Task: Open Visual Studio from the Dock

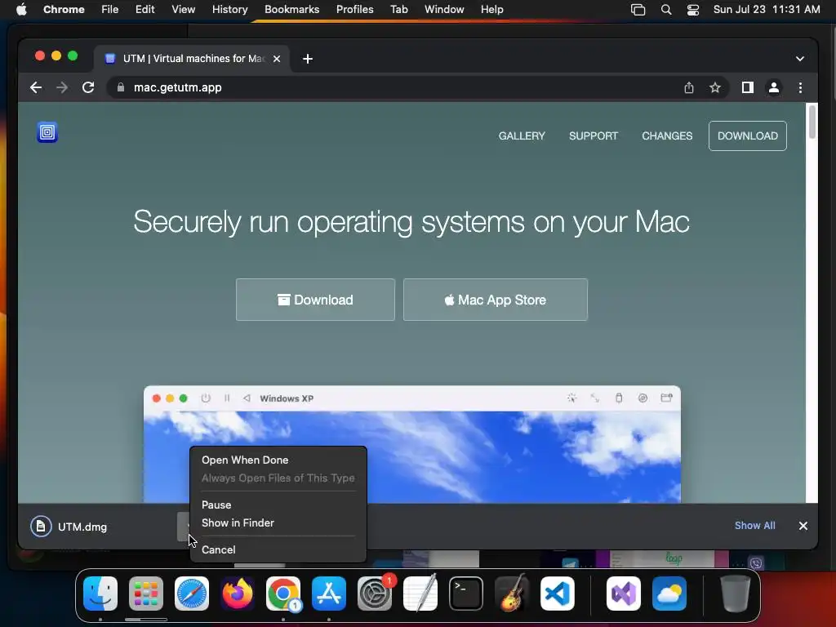Action: coord(624,594)
